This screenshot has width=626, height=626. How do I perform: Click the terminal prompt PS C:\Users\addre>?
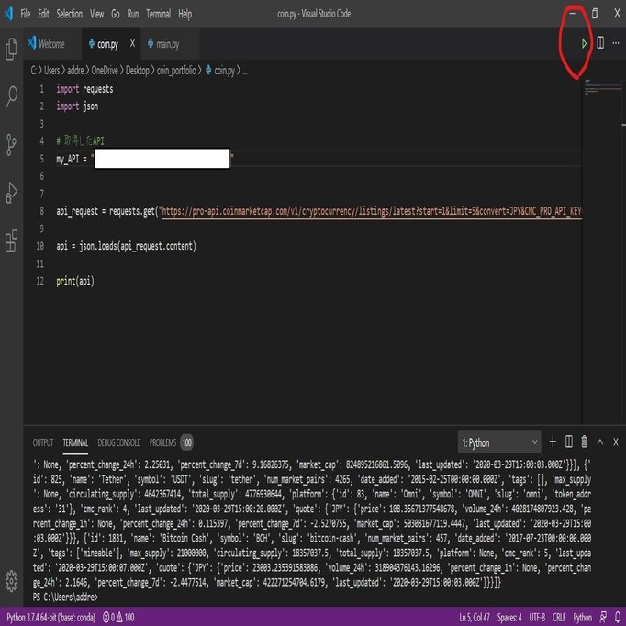point(65,598)
